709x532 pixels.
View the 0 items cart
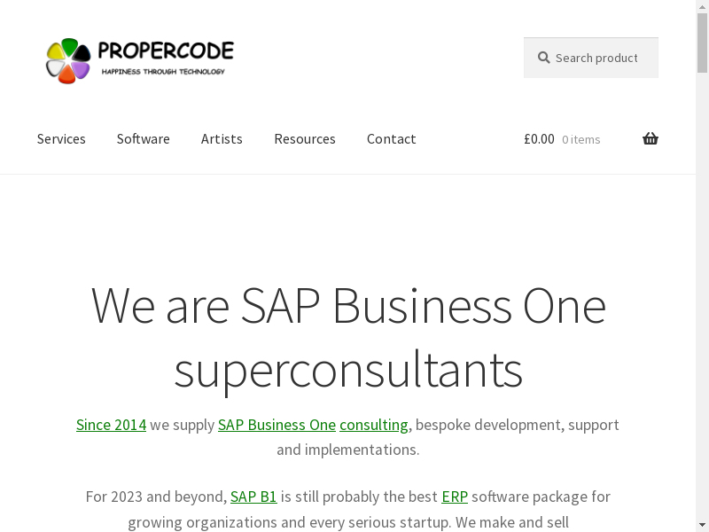click(x=581, y=139)
